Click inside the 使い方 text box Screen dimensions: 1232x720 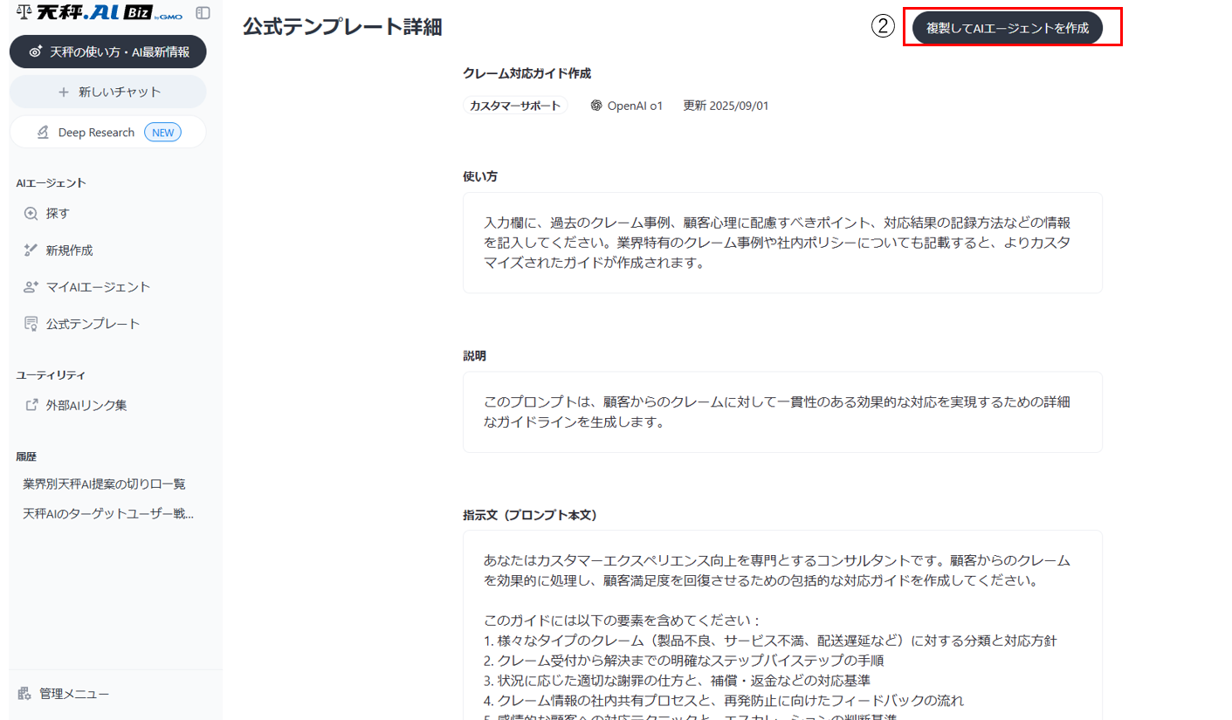(781, 243)
